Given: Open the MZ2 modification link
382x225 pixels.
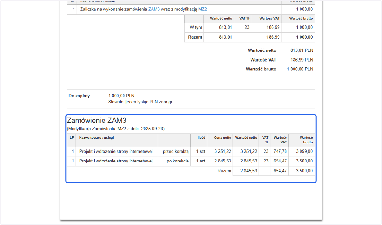Looking at the screenshot, I should click(x=202, y=10).
